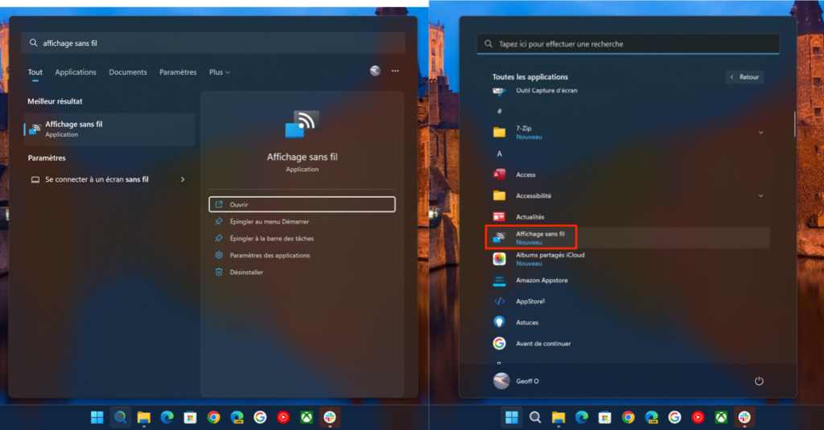Open the three-dots options in search panel
The height and width of the screenshot is (430, 824).
click(395, 71)
